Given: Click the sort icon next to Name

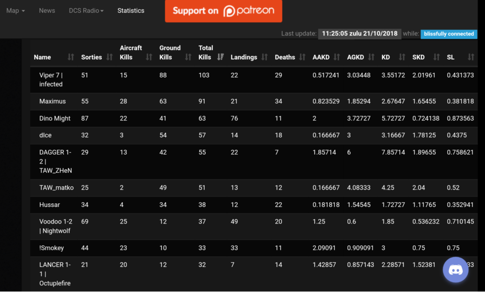Looking at the screenshot, I should (x=71, y=57).
